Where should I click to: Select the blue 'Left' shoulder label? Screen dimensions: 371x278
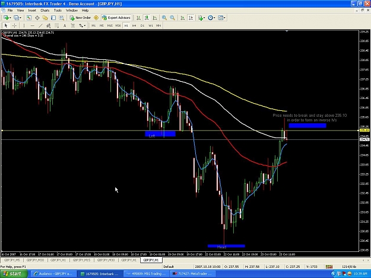coord(160,134)
